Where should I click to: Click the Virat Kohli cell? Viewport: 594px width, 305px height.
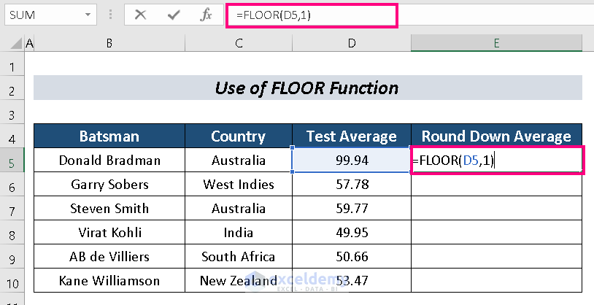pyautogui.click(x=109, y=233)
